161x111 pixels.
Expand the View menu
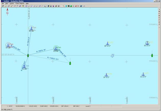pyautogui.click(x=7, y=4)
